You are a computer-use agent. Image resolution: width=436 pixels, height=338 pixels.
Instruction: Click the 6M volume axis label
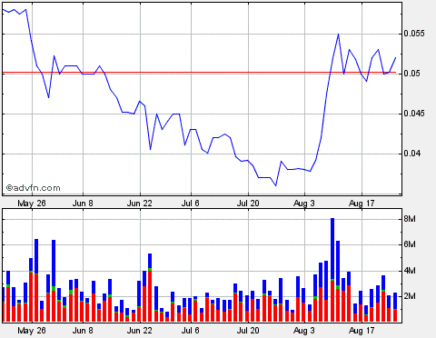(410, 244)
